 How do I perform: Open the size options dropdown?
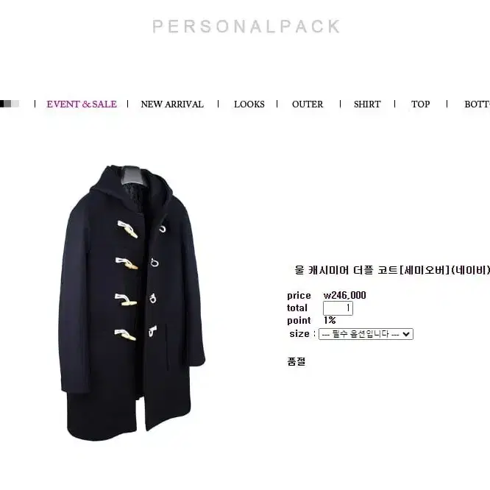[366, 334]
